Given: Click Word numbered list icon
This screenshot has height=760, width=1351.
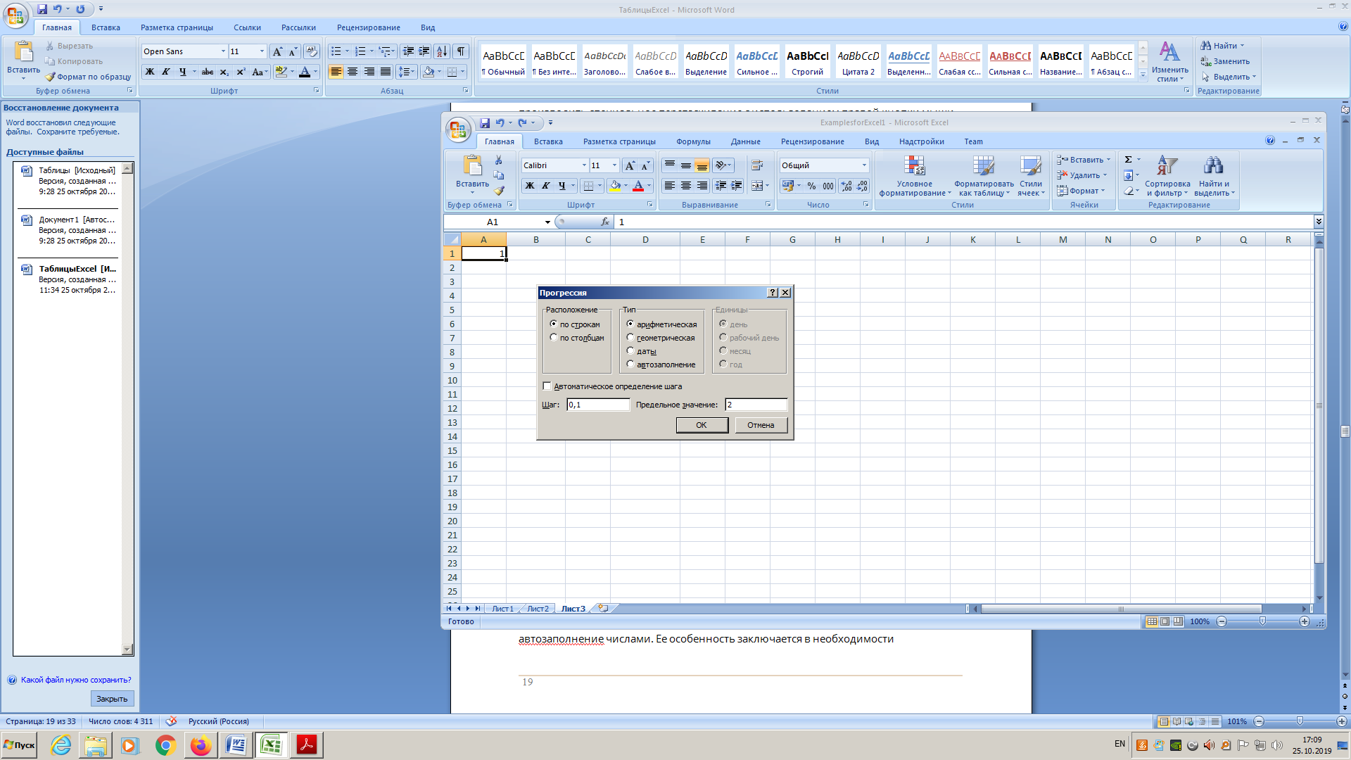Looking at the screenshot, I should pos(360,51).
